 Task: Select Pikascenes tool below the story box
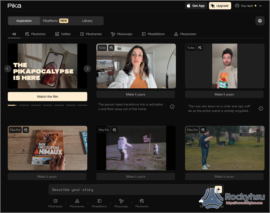point(77,203)
